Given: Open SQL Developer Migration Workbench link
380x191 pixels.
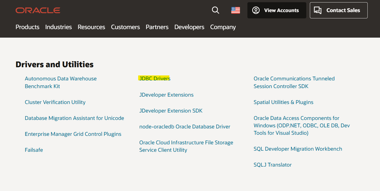Looking at the screenshot, I should tap(298, 149).
